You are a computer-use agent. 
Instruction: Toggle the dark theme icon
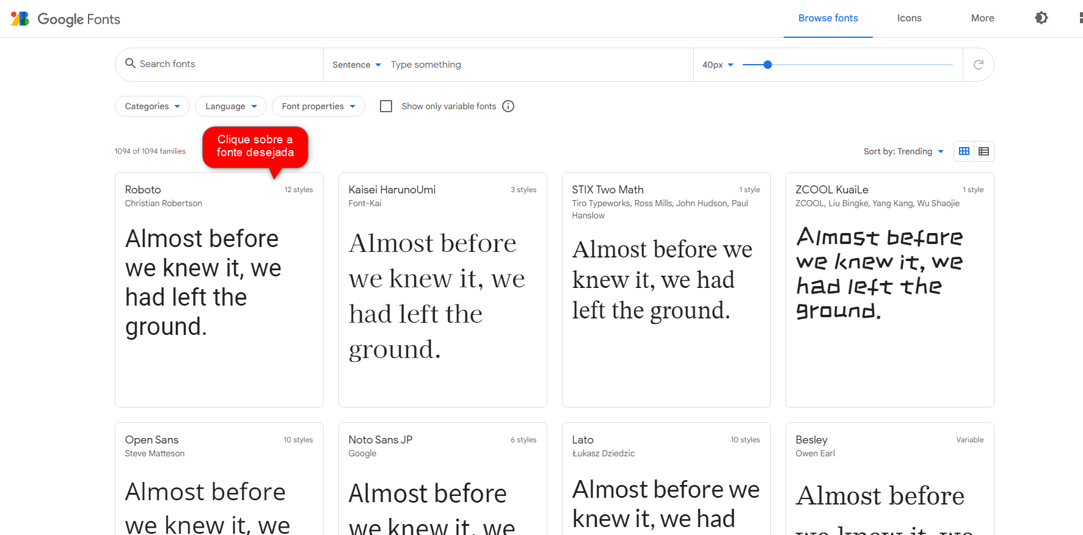pos(1041,18)
